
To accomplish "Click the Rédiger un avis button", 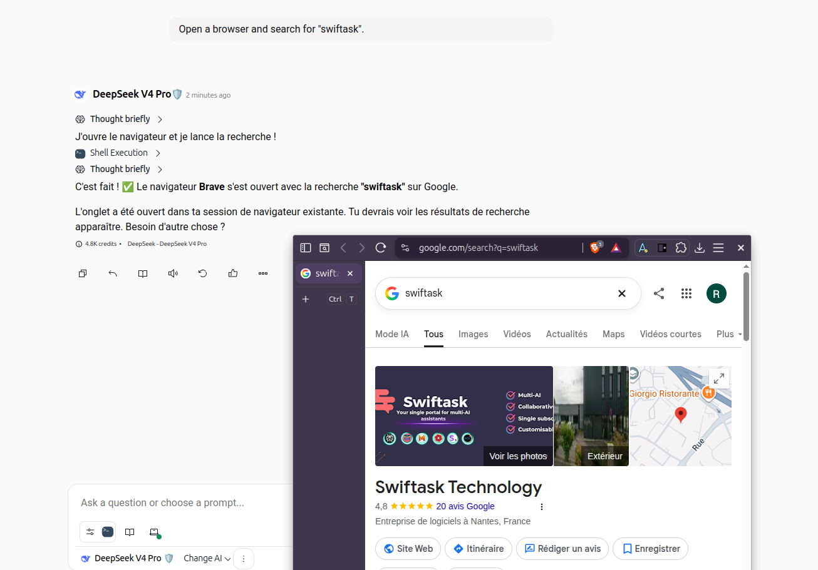I will [562, 549].
